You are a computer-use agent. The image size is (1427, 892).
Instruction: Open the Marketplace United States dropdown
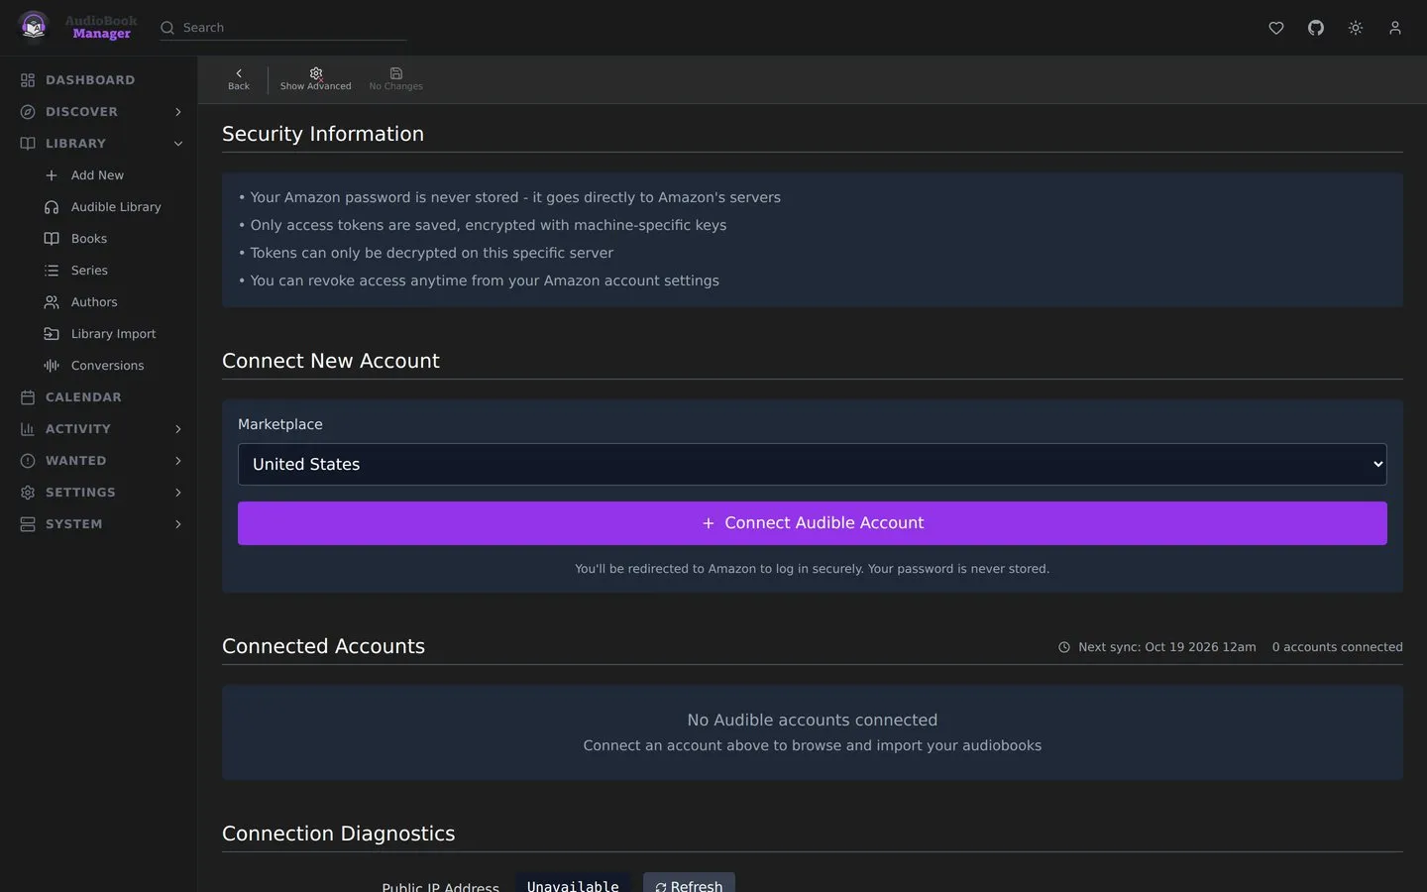(812, 464)
